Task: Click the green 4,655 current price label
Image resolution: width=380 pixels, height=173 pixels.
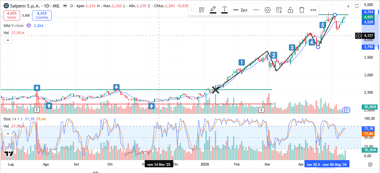Action: click(x=368, y=17)
